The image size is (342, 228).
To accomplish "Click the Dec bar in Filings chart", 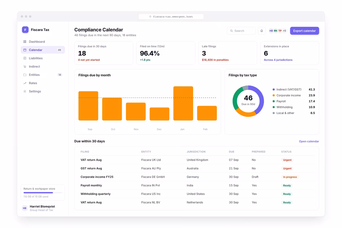I will pos(159,114).
